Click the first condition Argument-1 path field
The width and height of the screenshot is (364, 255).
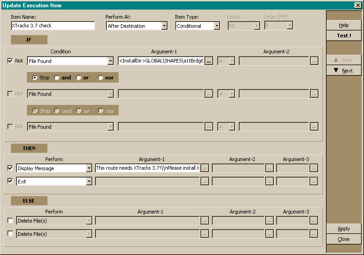161,61
